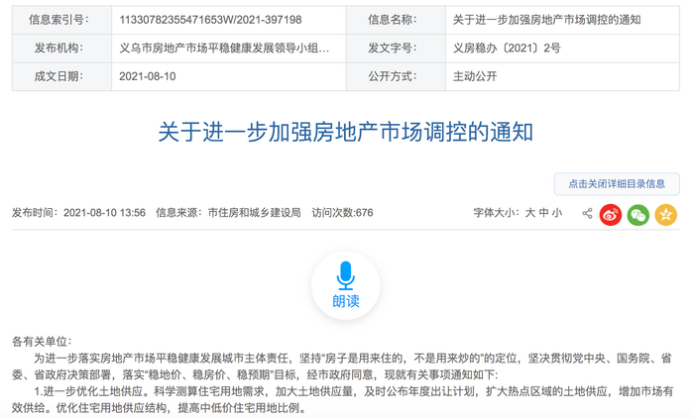
Task: Set font size to 中
Action: tap(543, 213)
